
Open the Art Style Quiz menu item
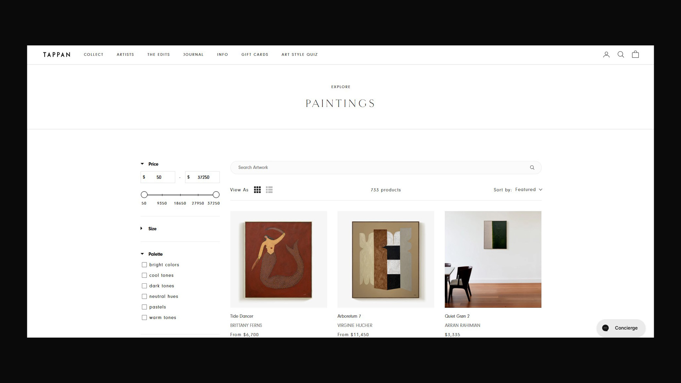pyautogui.click(x=300, y=55)
